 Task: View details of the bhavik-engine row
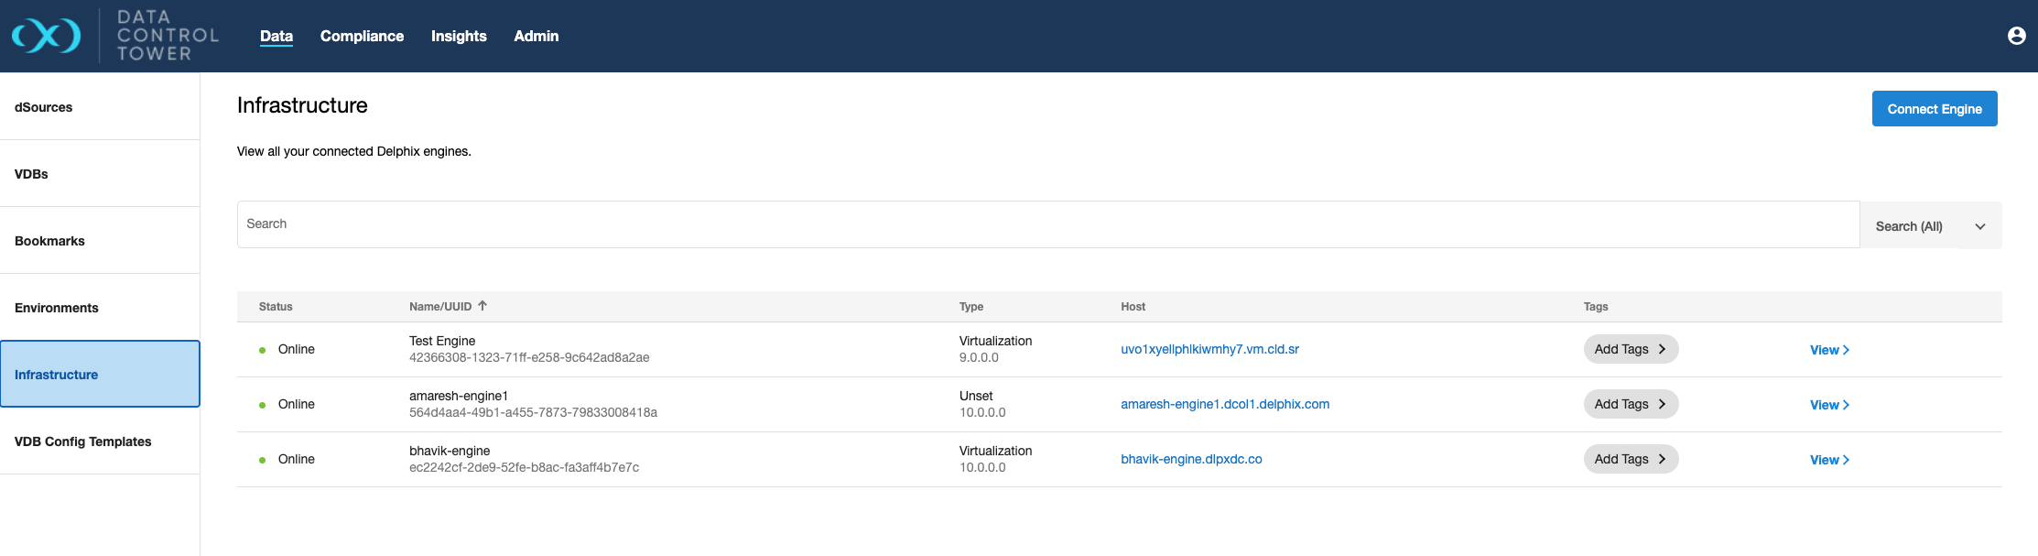(x=1828, y=460)
